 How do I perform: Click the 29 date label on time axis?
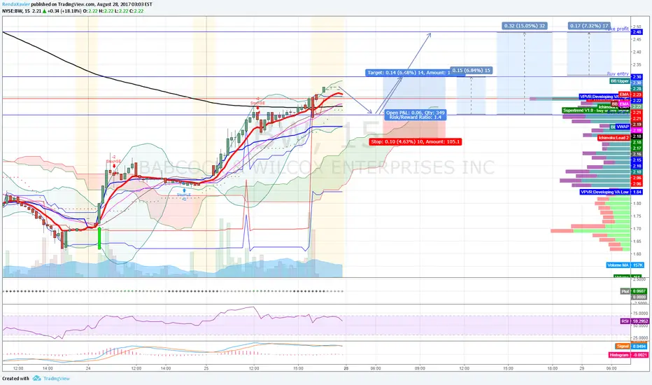click(582, 368)
